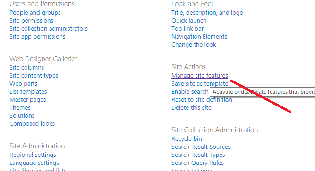
Task: Open Composed looks gallery
Action: [x=32, y=124]
